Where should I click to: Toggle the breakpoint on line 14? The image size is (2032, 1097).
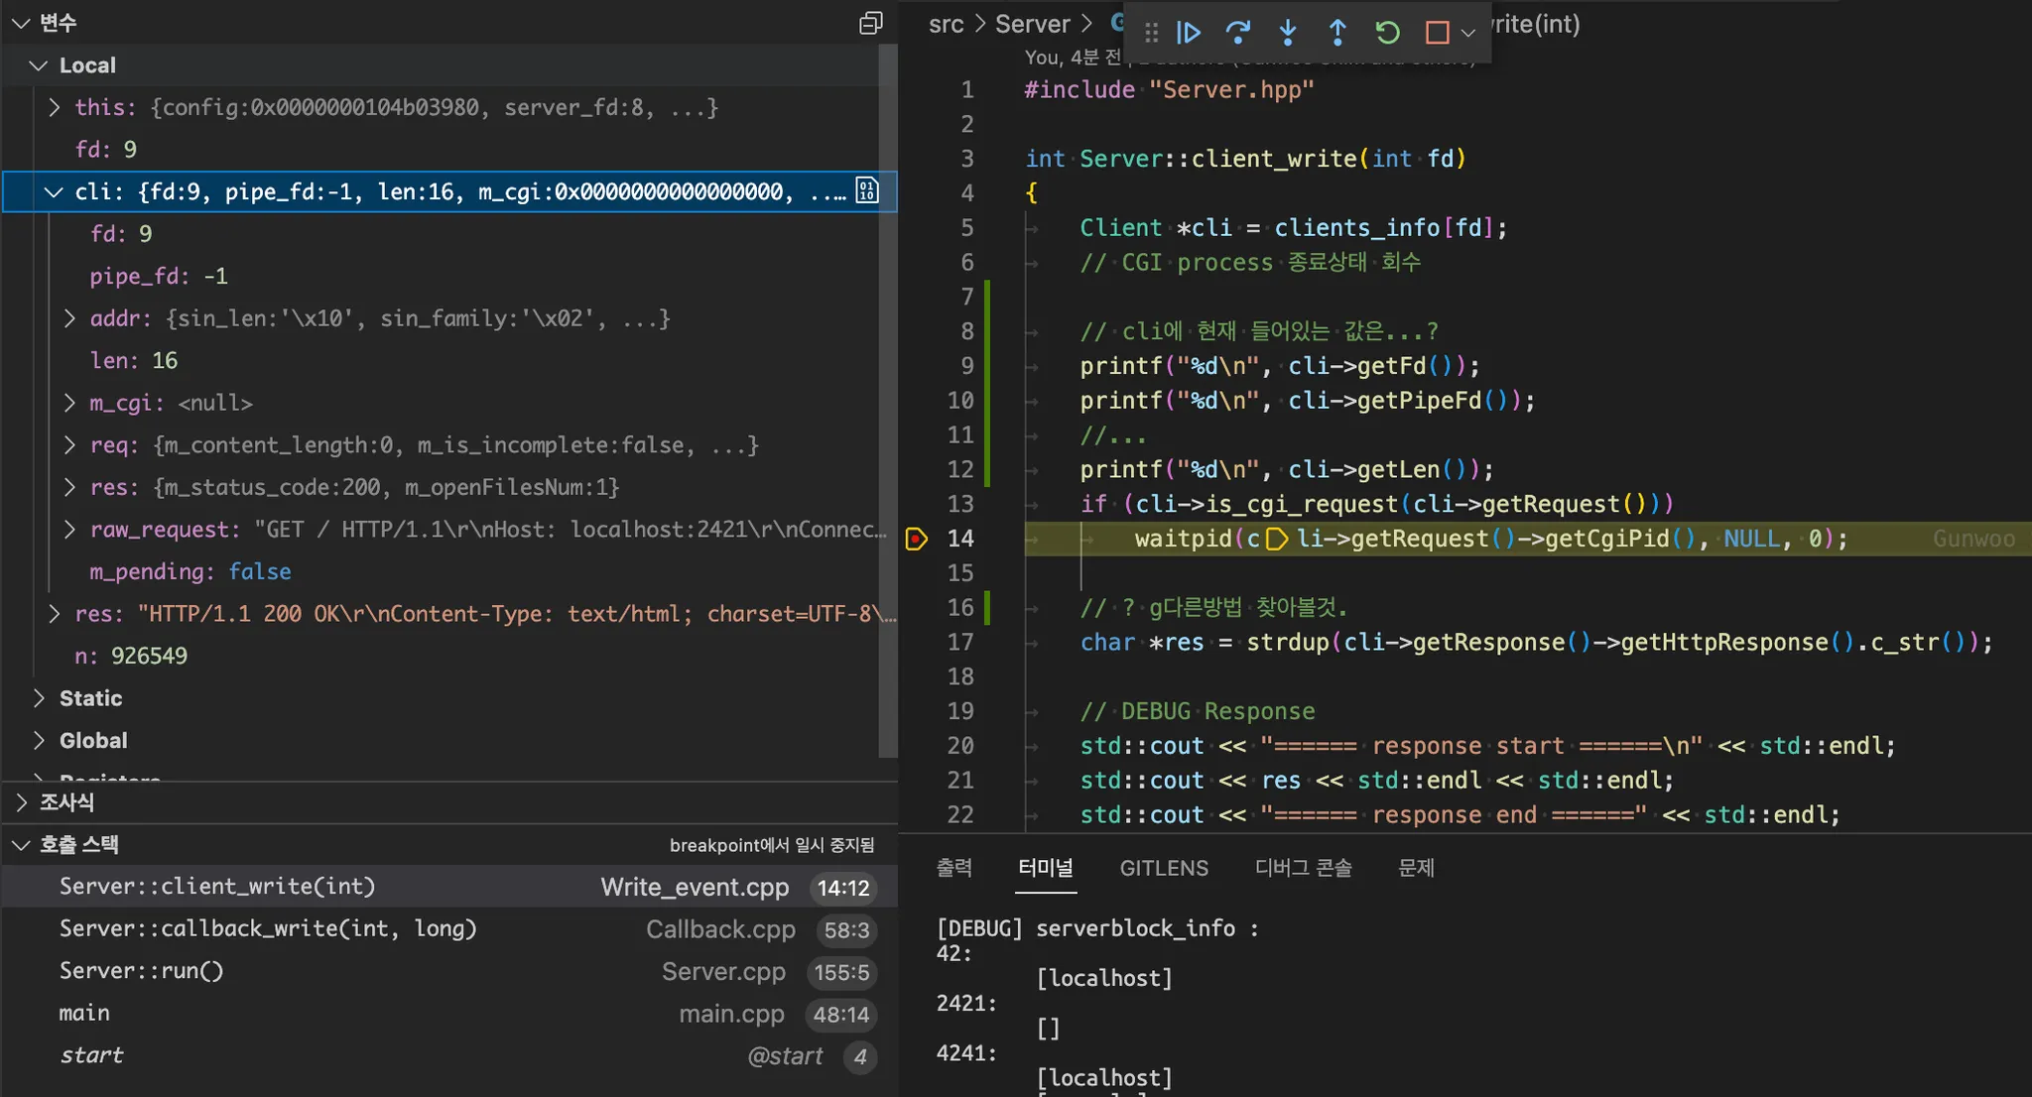pyautogui.click(x=916, y=539)
